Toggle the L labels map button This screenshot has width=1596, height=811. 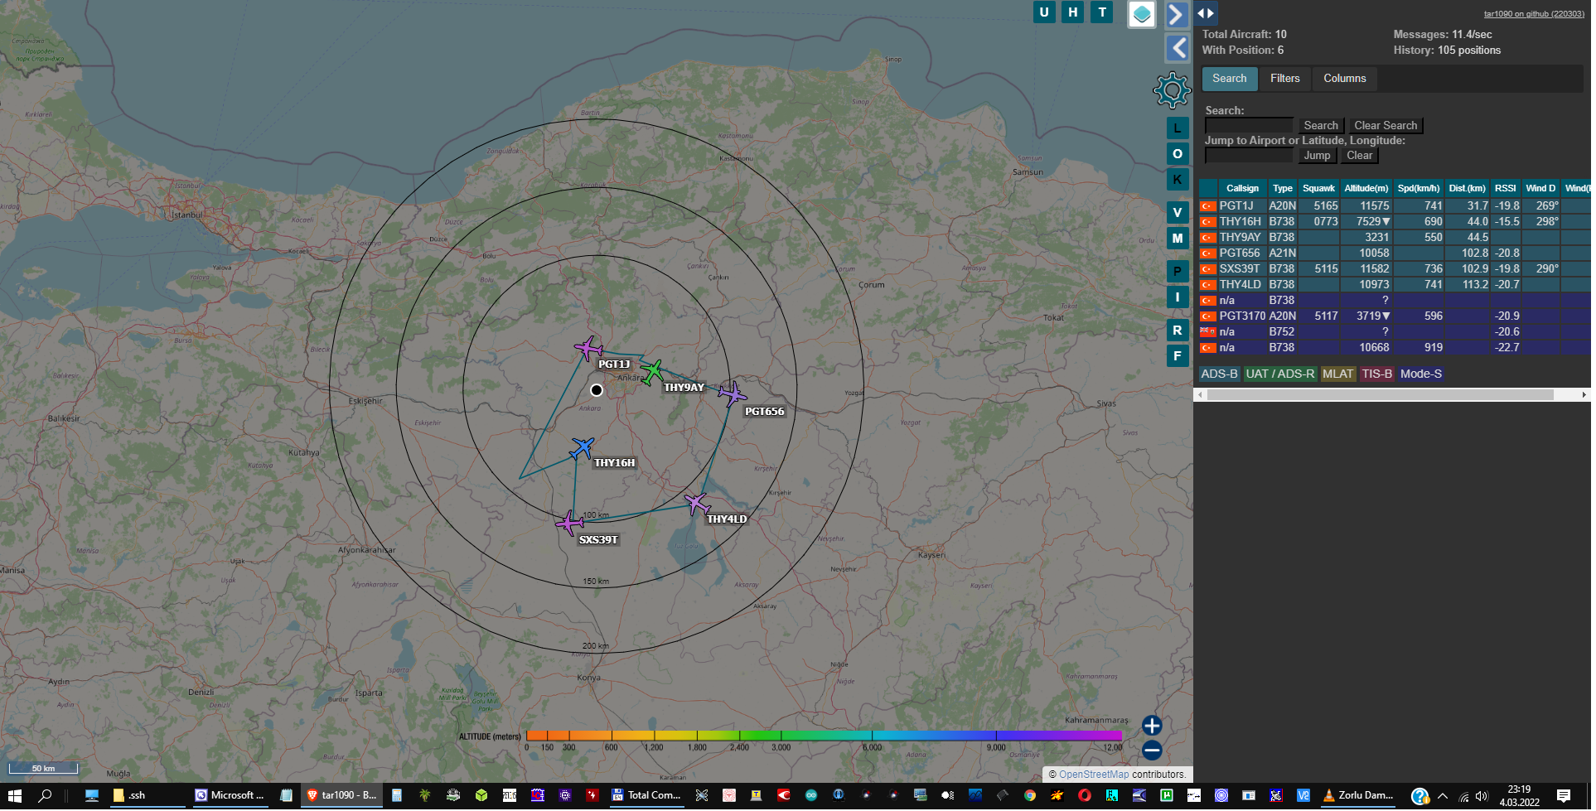pos(1177,128)
